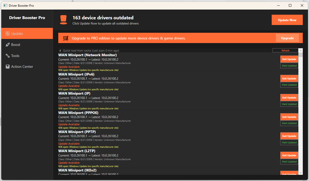Viewport: 309px width, 181px height.
Task: Get Update for WAN Miniport (PPTP)
Action: [289, 136]
